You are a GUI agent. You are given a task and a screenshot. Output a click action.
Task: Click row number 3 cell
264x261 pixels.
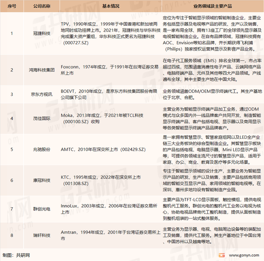(12, 94)
